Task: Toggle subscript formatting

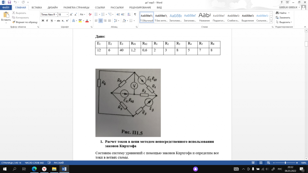Action: (x=63, y=21)
